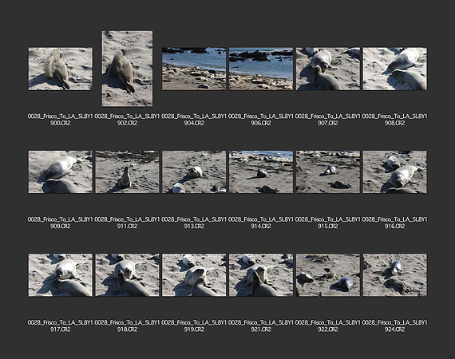Viewport: 455px width, 359px height.
Task: Click the filename text ending in 904.CR2
Action: 194,120
